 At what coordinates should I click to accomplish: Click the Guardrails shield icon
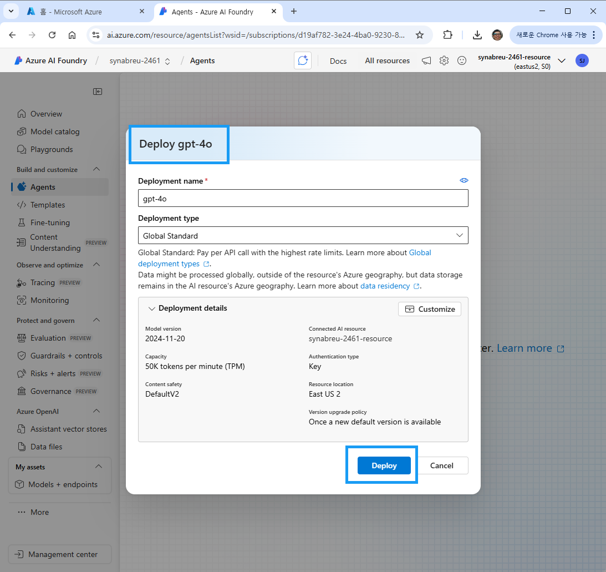pos(22,356)
